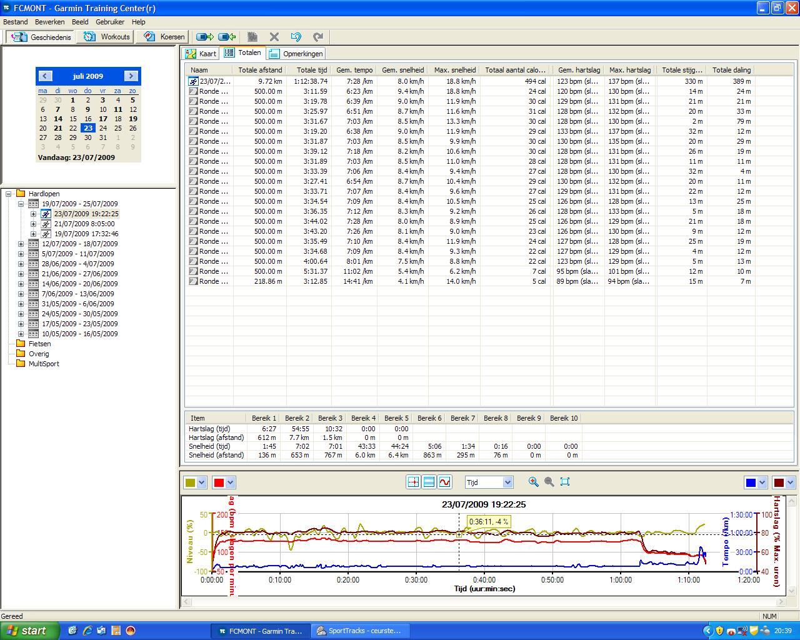This screenshot has height=640, width=800.
Task: Click Internet Explorer quick launch icon
Action: [87, 631]
